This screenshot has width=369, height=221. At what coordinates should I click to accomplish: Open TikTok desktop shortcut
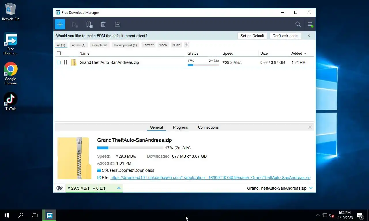(x=11, y=102)
